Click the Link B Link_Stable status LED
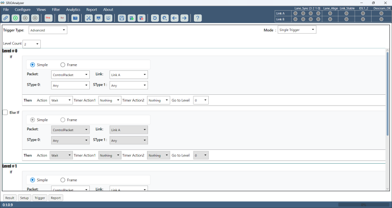 coord(347,19)
